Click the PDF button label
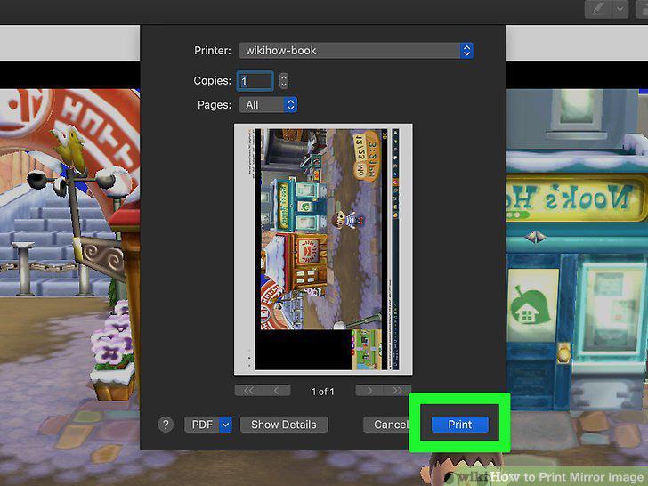The height and width of the screenshot is (486, 648). [x=202, y=425]
